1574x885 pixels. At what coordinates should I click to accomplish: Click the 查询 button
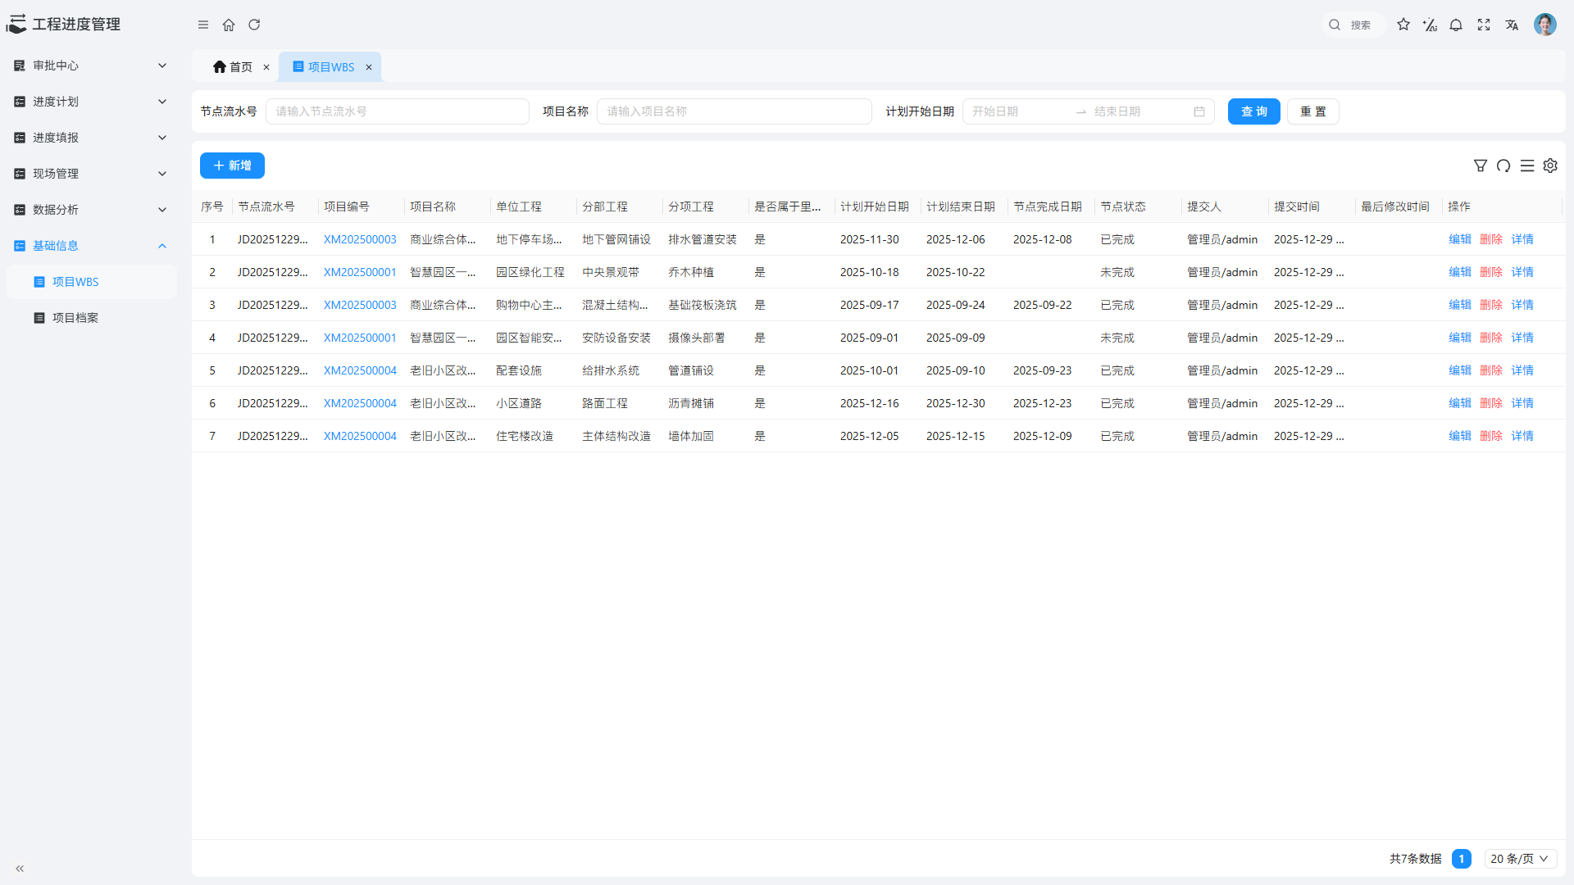point(1253,111)
